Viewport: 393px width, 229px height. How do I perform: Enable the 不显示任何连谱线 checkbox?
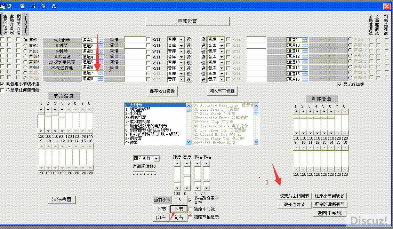[x=2, y=90]
